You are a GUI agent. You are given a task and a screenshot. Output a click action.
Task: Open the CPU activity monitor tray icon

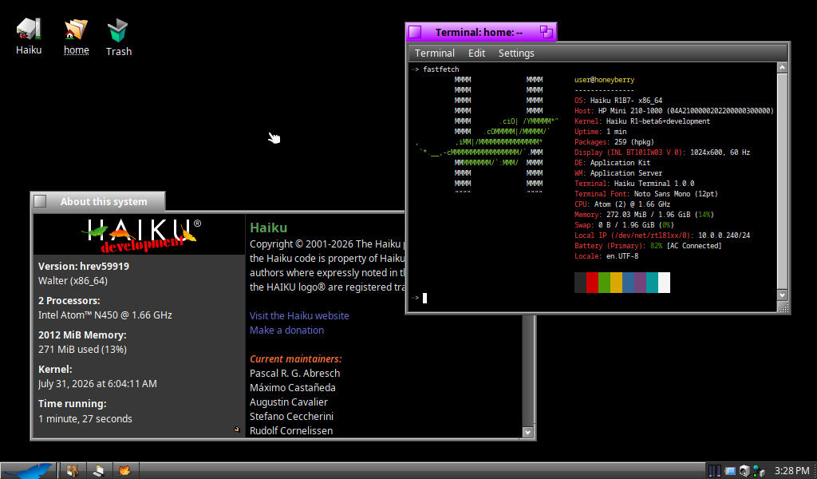click(x=714, y=471)
